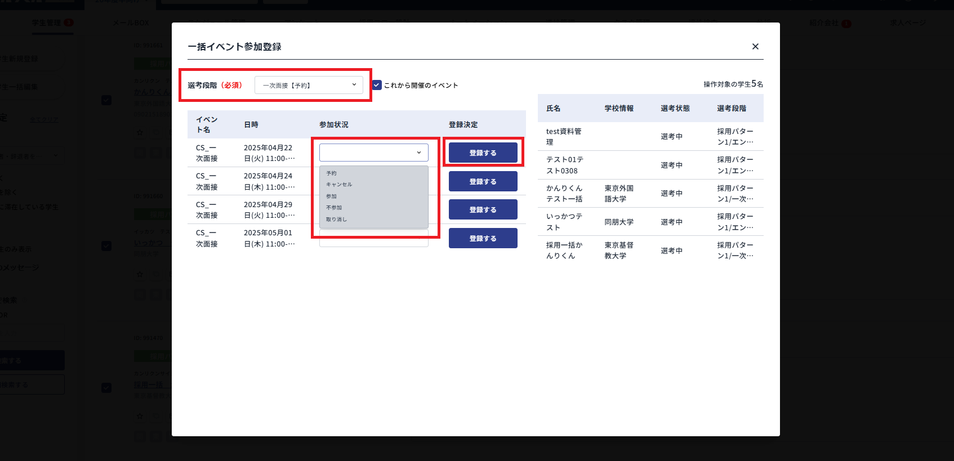Viewport: 954px width, 461px height.
Task: Click the 採用一括かんりくん student row
Action: pos(650,250)
